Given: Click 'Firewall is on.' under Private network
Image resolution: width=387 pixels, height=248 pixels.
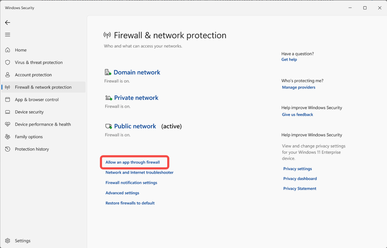Looking at the screenshot, I should coord(117,107).
